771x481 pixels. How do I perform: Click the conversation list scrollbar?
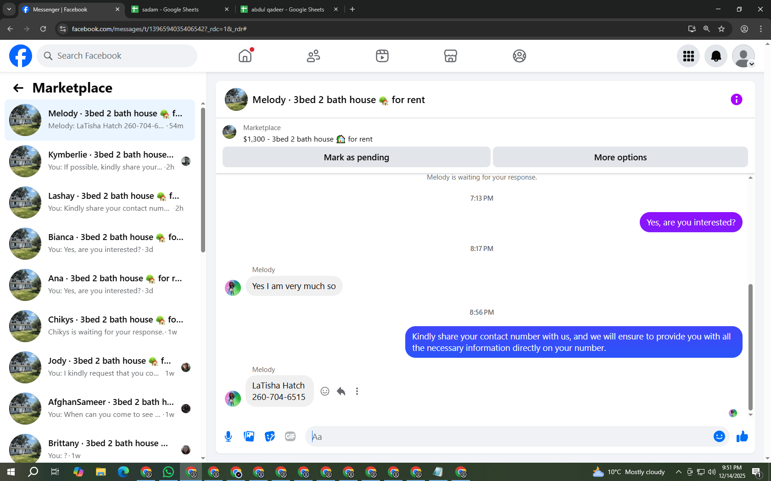203,180
